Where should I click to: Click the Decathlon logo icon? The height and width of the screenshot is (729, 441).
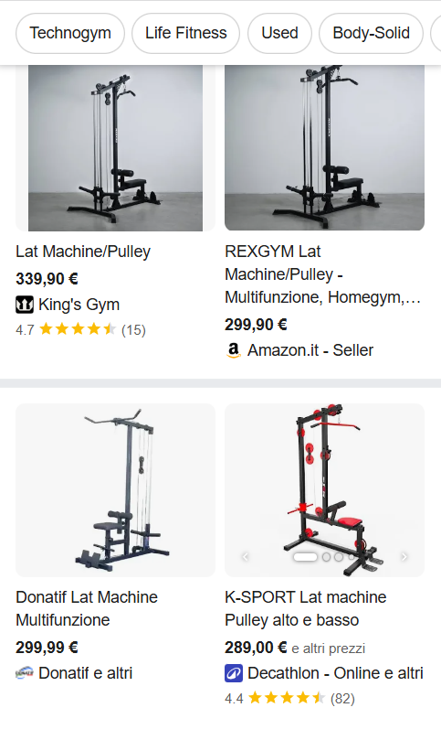pyautogui.click(x=234, y=673)
